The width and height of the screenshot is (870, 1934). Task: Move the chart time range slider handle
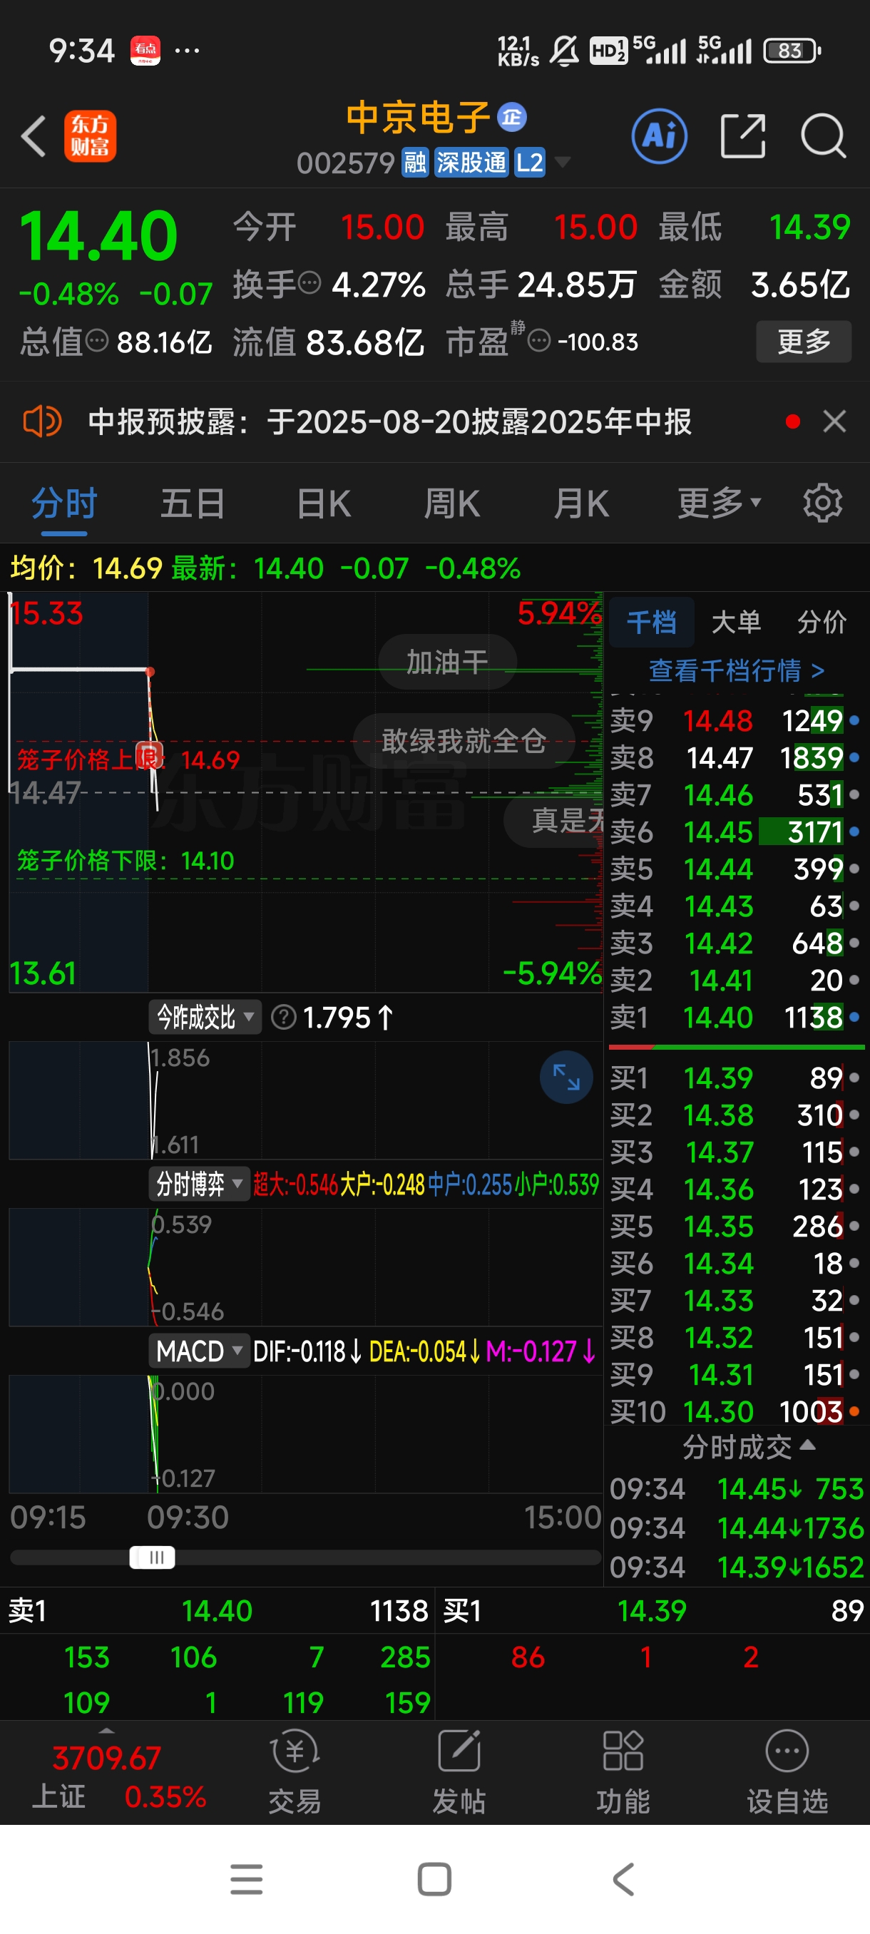pos(153,1557)
